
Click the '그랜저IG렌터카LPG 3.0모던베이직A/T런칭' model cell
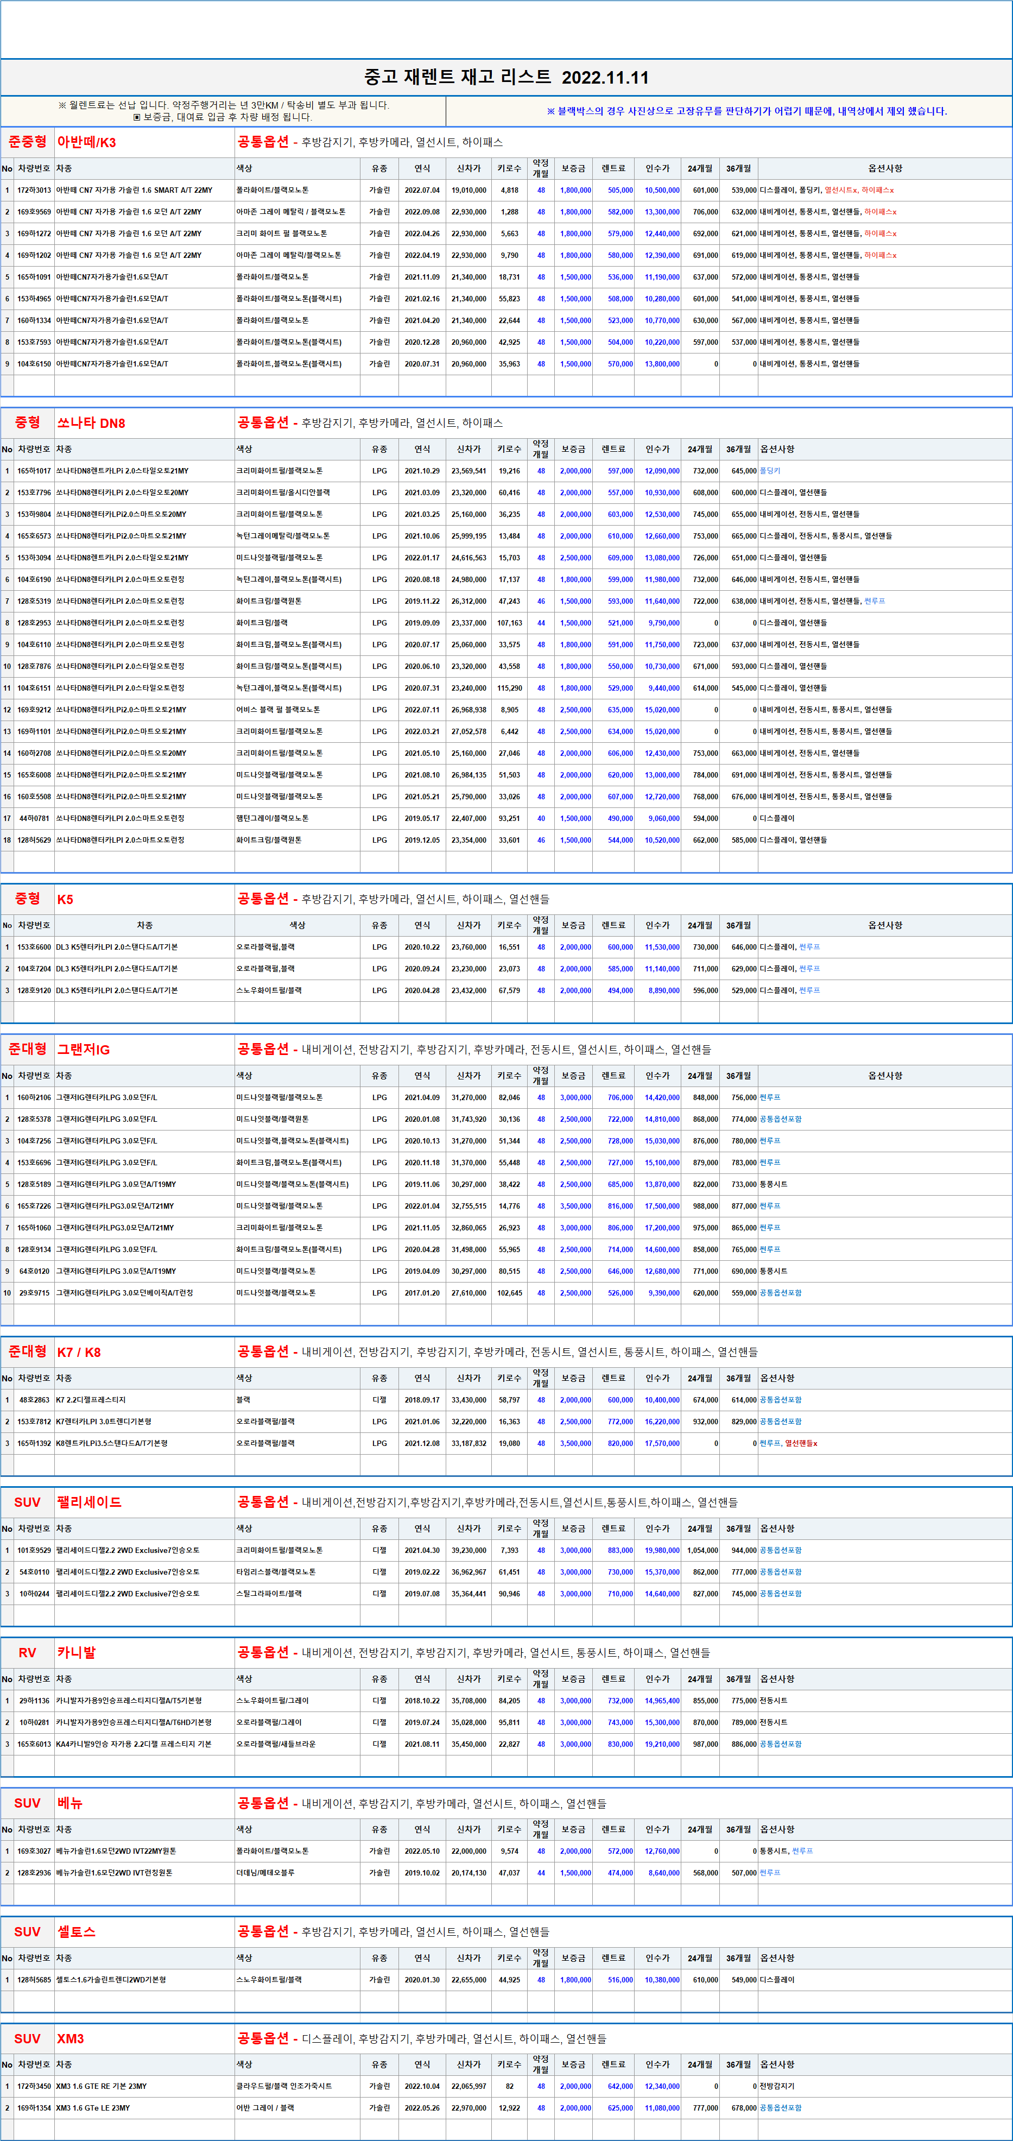click(x=144, y=1293)
